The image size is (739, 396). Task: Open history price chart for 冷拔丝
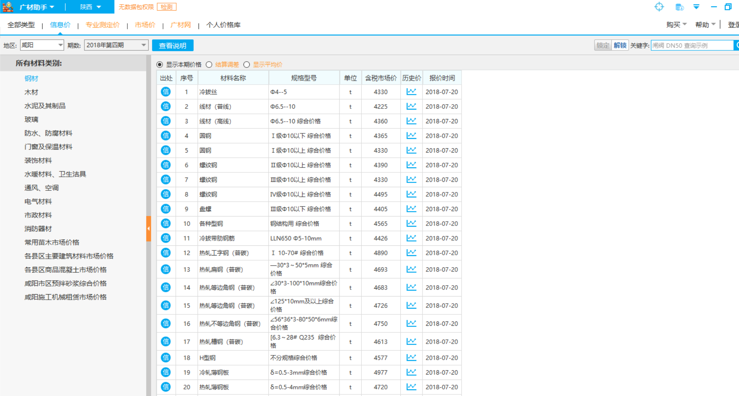click(411, 92)
